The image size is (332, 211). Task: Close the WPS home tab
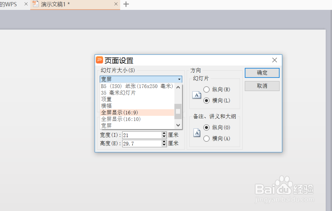pos(26,4)
